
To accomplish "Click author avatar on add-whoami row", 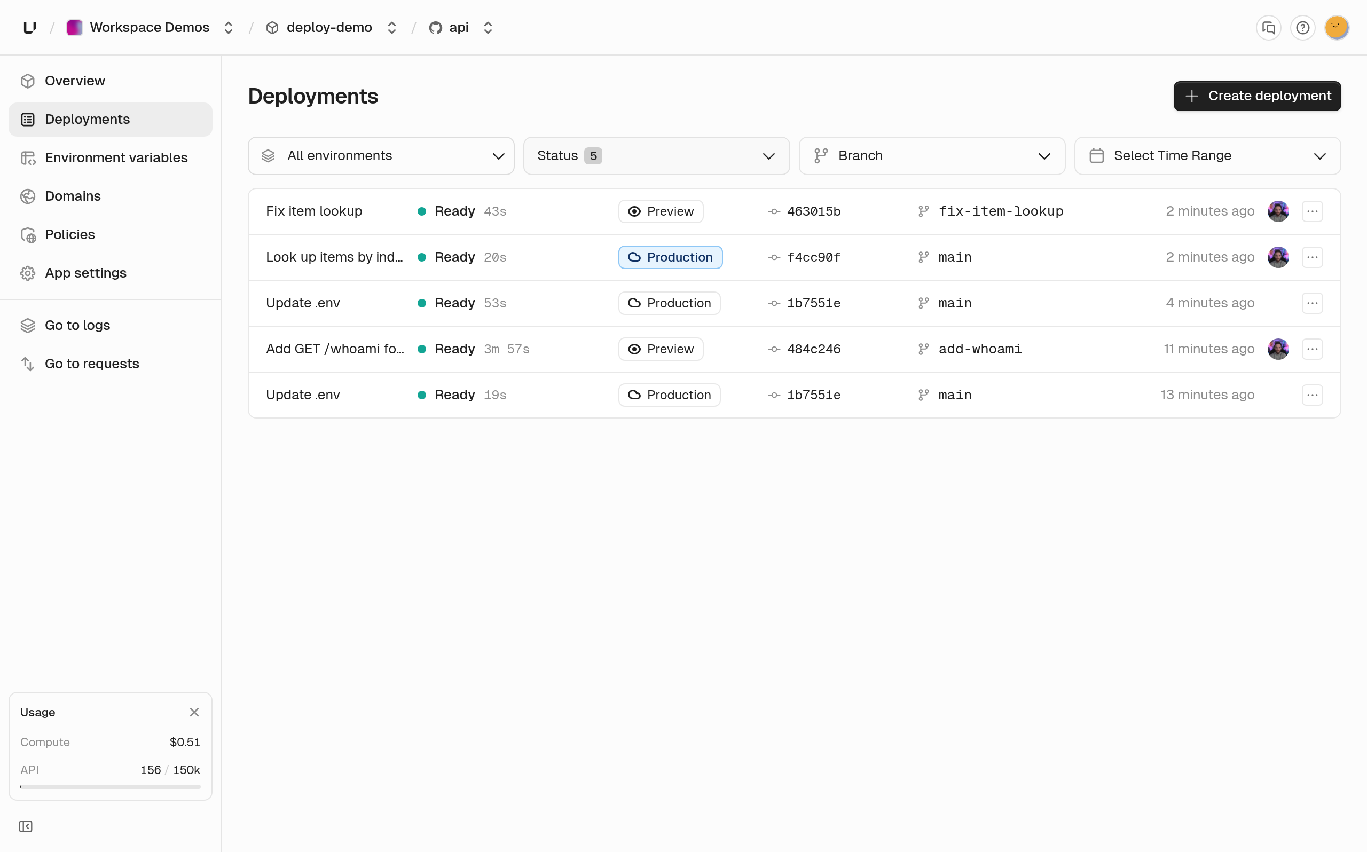I will coord(1278,349).
